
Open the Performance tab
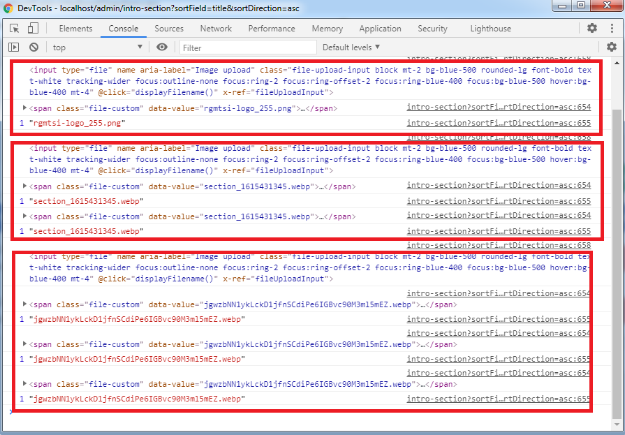coord(272,29)
